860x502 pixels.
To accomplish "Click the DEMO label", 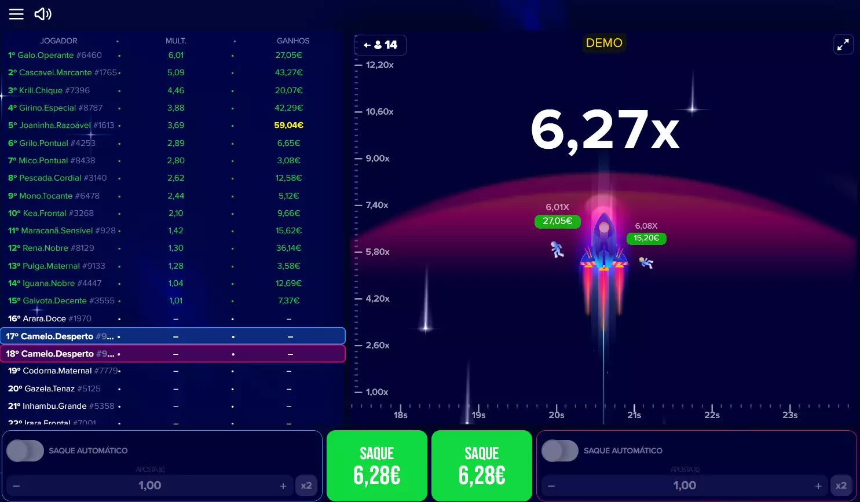I will tap(604, 43).
